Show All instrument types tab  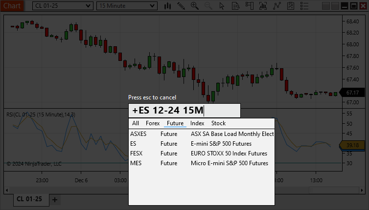point(136,123)
